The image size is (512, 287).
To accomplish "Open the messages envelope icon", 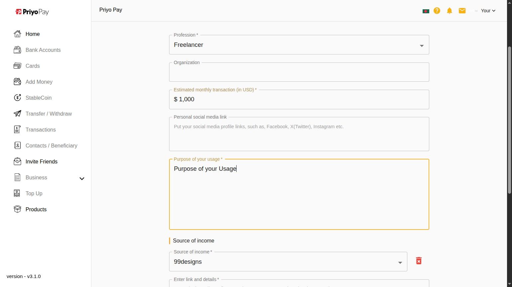I will (x=462, y=11).
